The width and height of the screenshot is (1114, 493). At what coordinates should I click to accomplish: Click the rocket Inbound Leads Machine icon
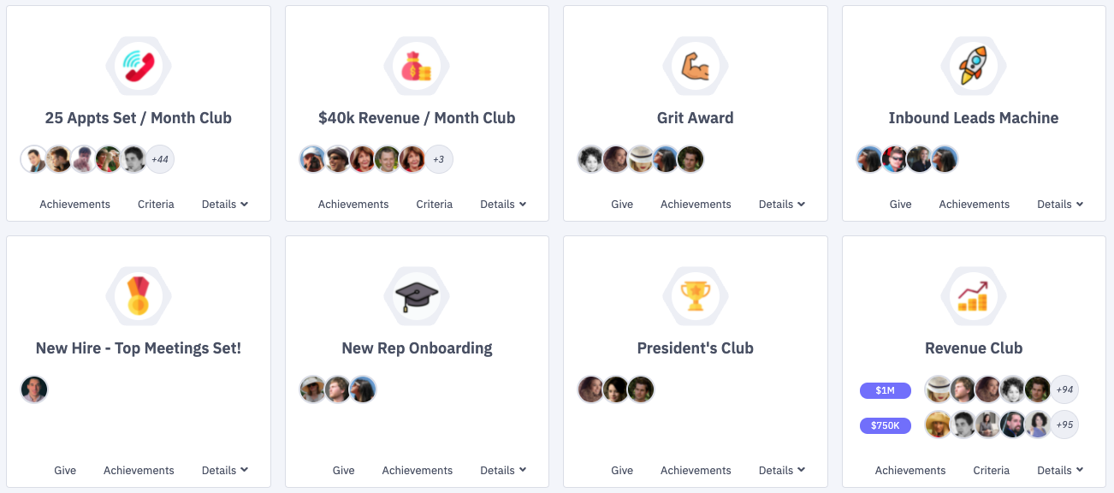point(974,66)
